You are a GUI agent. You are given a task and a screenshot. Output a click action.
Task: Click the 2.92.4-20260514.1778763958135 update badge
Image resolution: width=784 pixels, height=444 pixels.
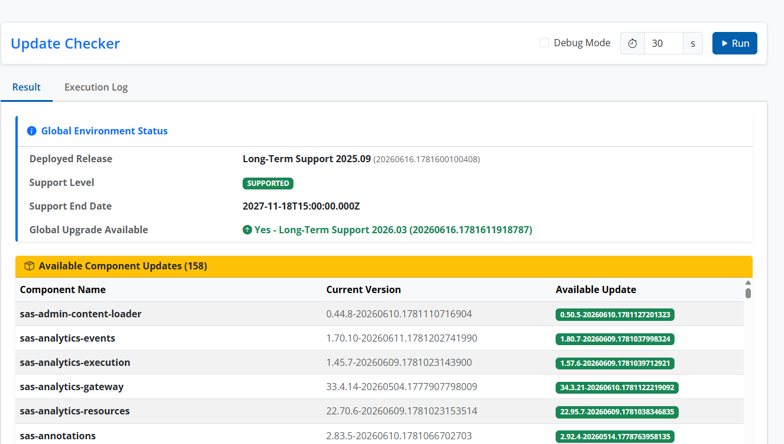click(615, 436)
